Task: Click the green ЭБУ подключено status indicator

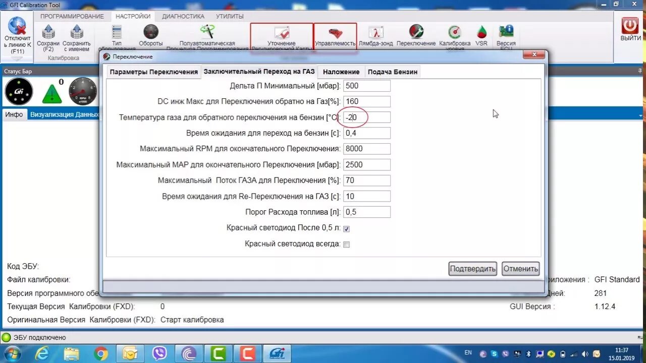Action: coord(6,337)
